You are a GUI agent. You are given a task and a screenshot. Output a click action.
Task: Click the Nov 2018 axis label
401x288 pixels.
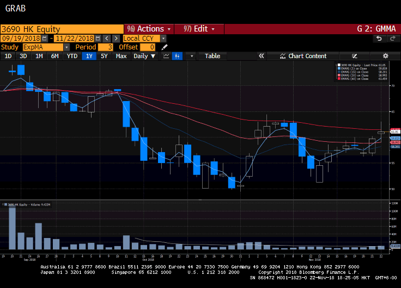point(314,260)
